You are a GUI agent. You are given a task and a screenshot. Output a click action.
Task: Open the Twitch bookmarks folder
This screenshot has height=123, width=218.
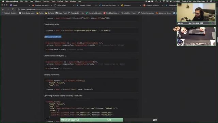tap(40, 13)
